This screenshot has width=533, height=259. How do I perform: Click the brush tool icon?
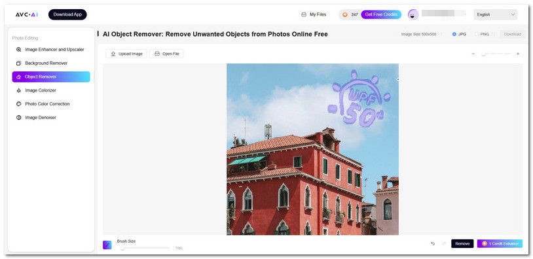[107, 245]
